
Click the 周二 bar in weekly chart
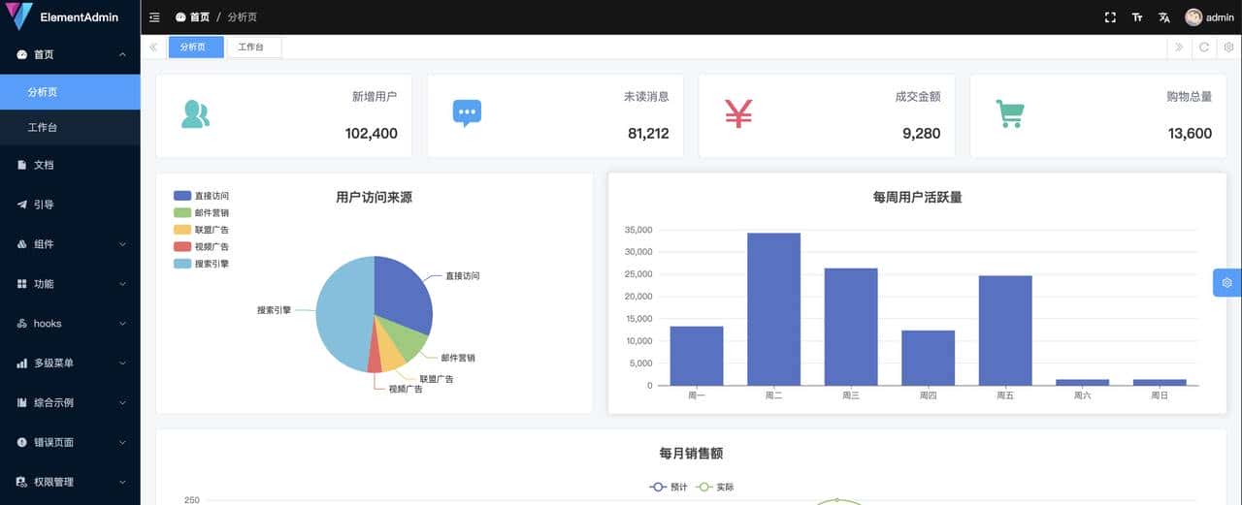pos(773,309)
